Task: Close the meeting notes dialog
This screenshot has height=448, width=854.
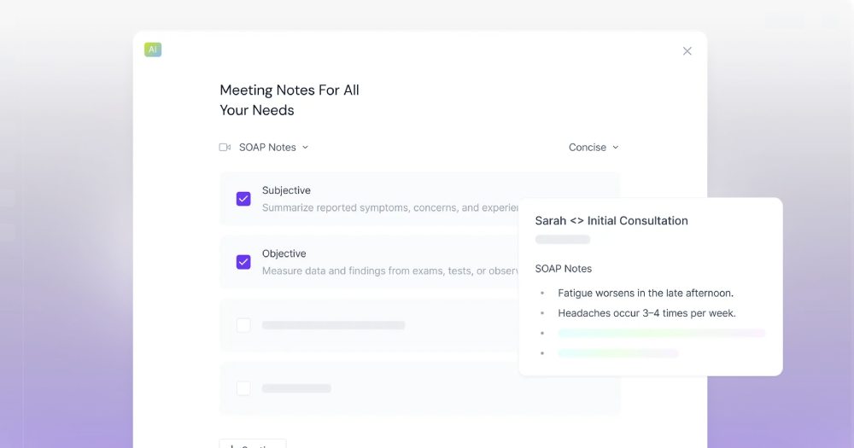Action: [x=687, y=51]
